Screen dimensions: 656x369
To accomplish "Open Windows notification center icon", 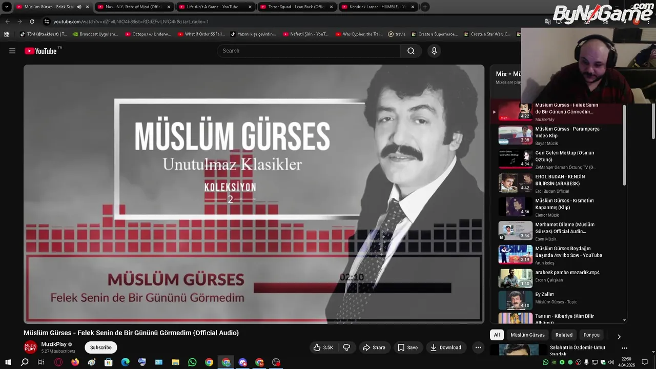I will pos(644,362).
